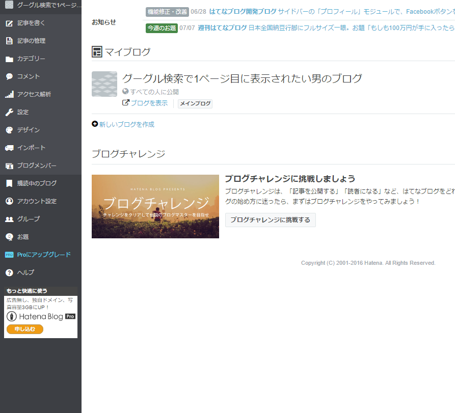This screenshot has height=413, width=455.
Task: Click the Copyright Hatena footer text
Action: 368,263
